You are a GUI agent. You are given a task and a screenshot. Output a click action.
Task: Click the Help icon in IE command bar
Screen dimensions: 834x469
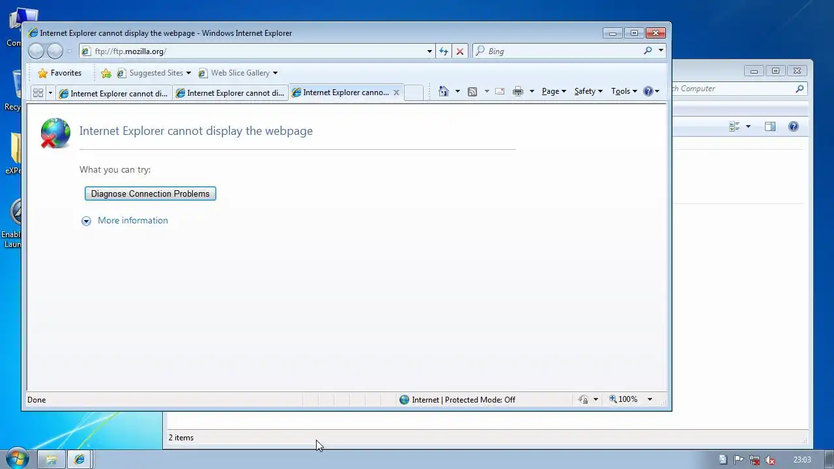coord(648,91)
